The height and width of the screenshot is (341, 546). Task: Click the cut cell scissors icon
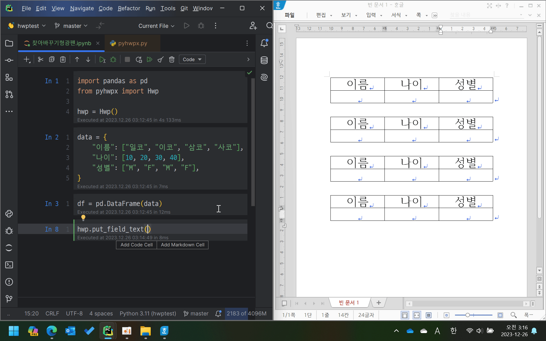[x=40, y=59]
